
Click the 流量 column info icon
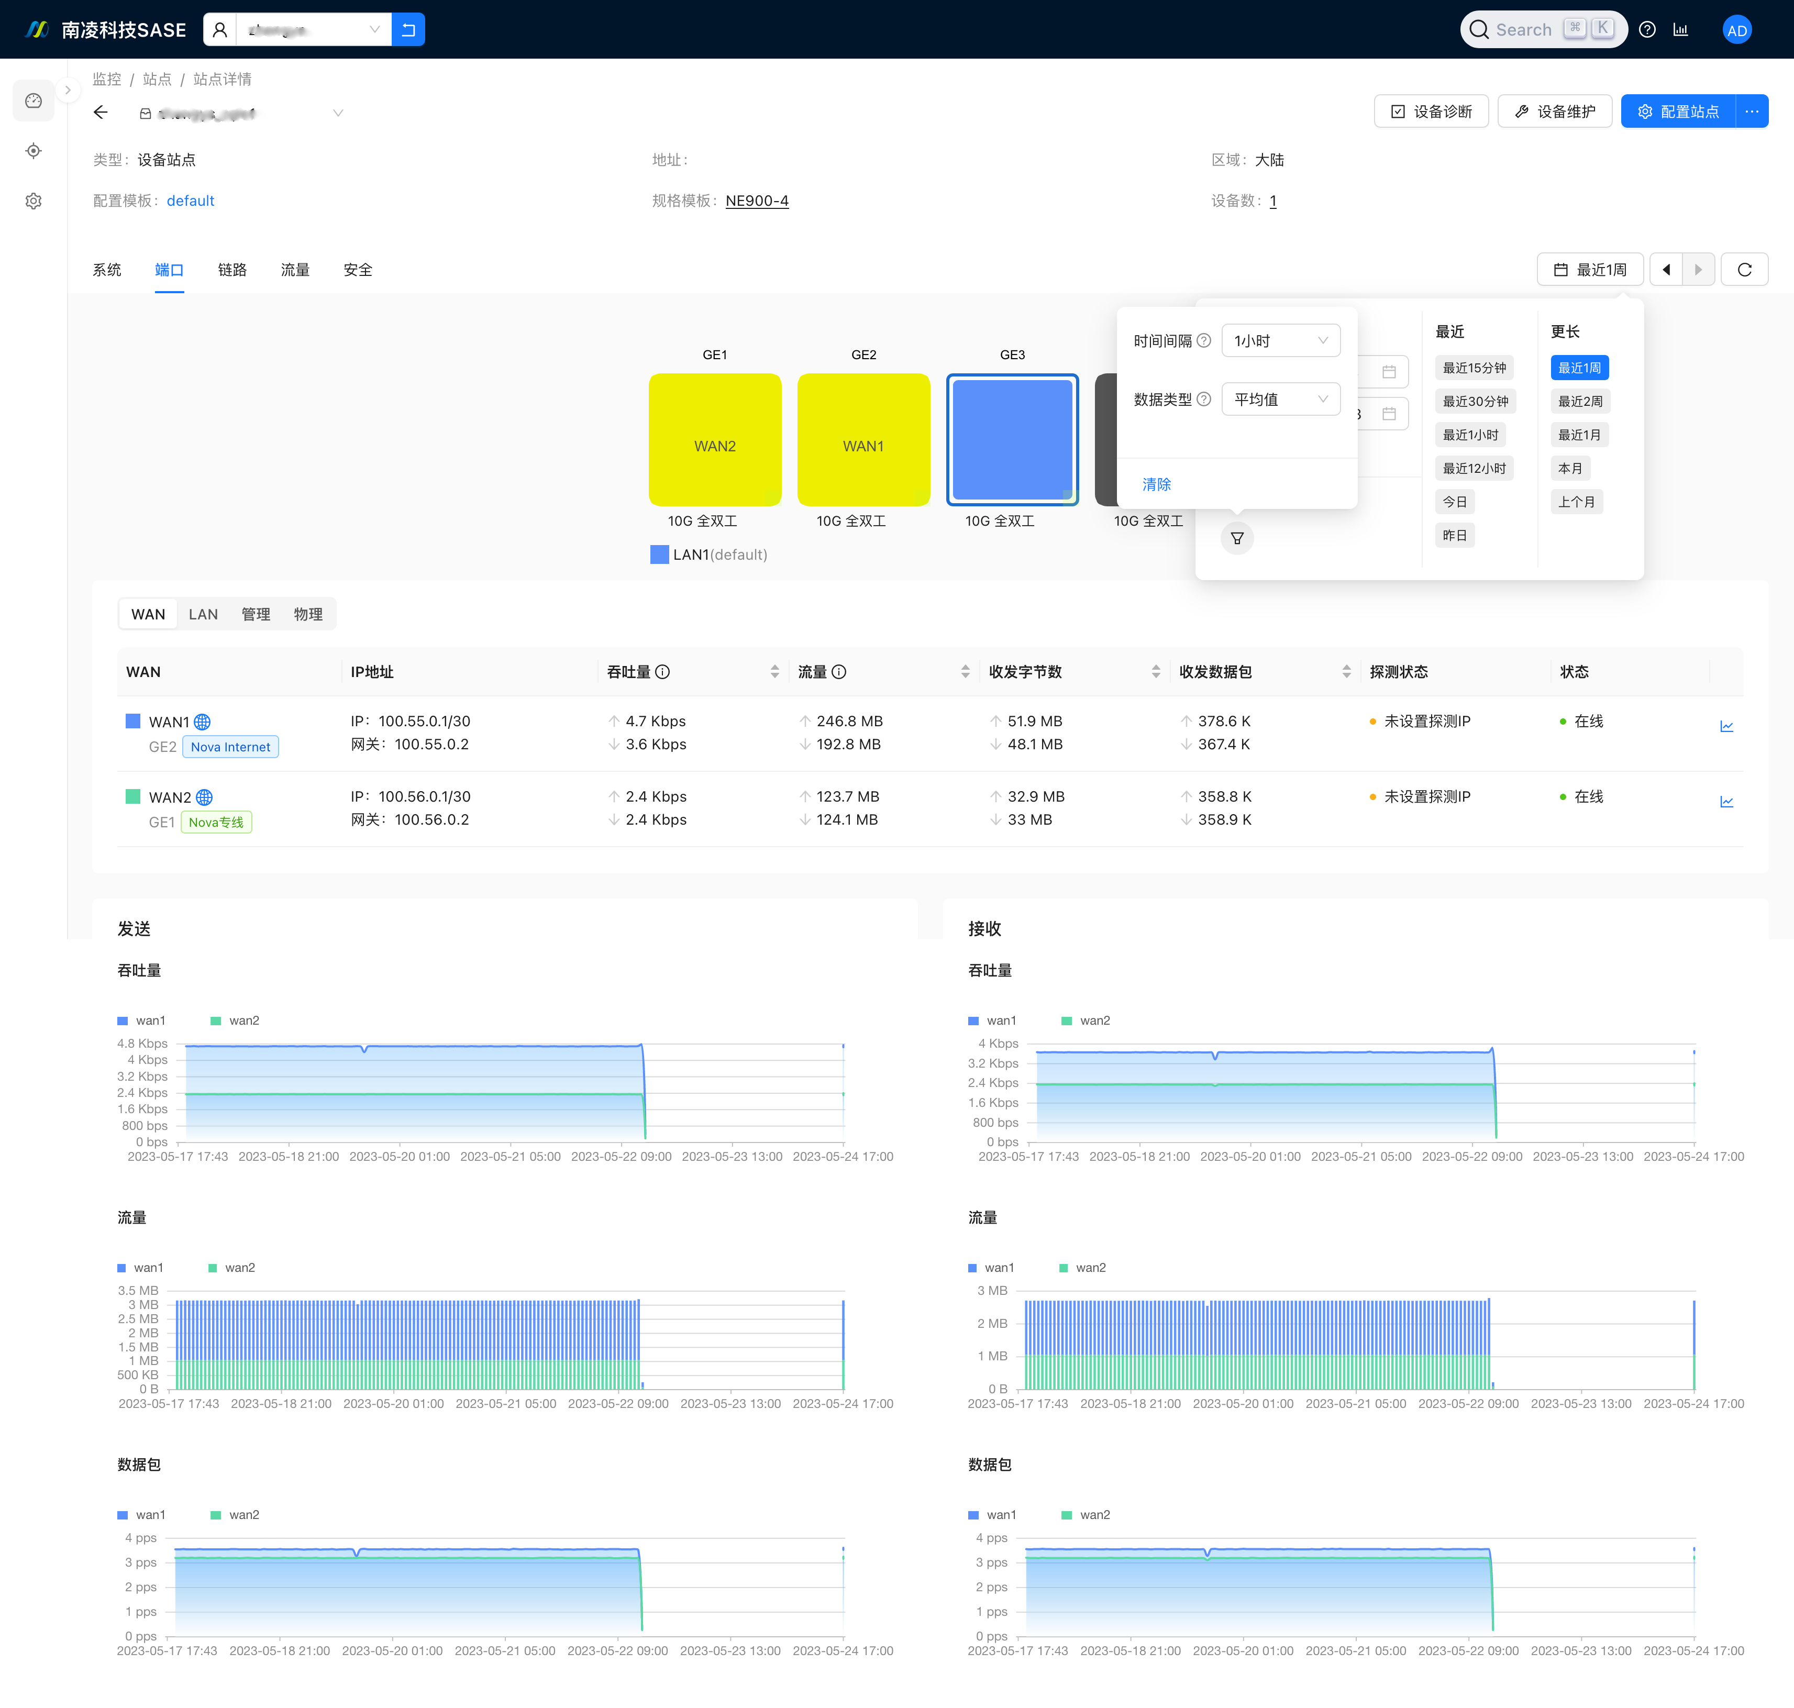tap(839, 672)
